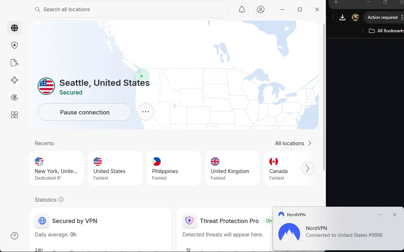
Task: Open Threat Protection shield sidebar icon
Action: [x=14, y=45]
